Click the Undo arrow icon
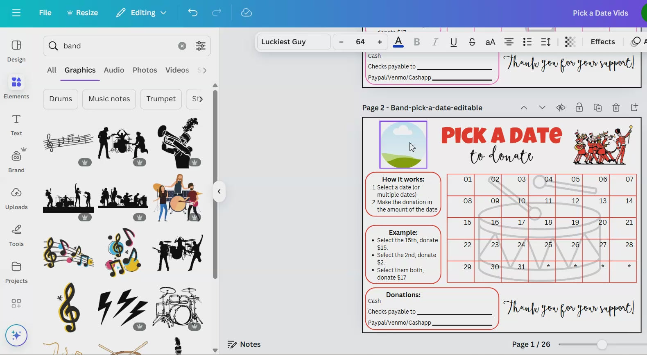The image size is (647, 355). 192,13
